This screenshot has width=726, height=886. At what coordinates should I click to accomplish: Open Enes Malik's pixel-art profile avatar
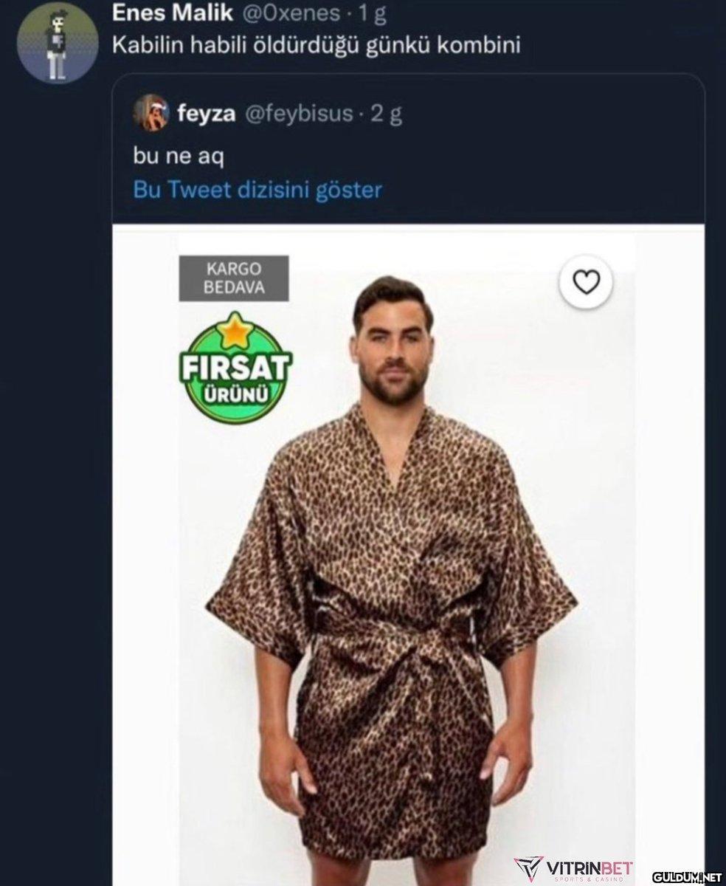click(57, 41)
